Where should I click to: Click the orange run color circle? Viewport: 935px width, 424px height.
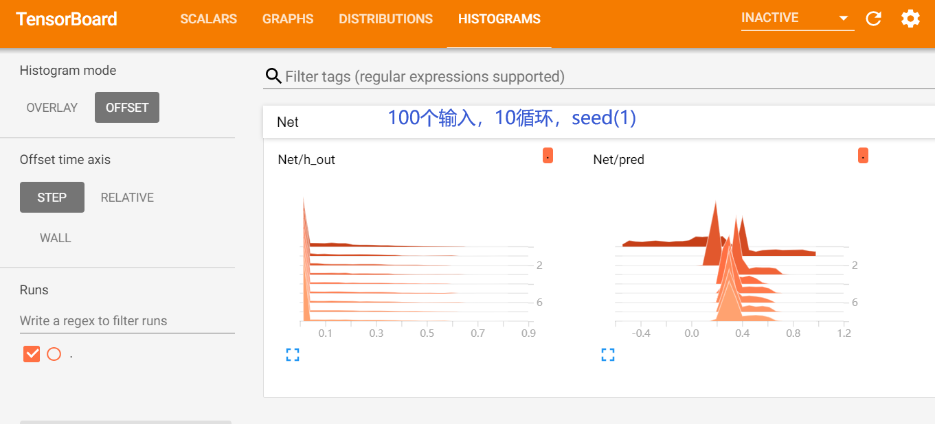pyautogui.click(x=54, y=353)
